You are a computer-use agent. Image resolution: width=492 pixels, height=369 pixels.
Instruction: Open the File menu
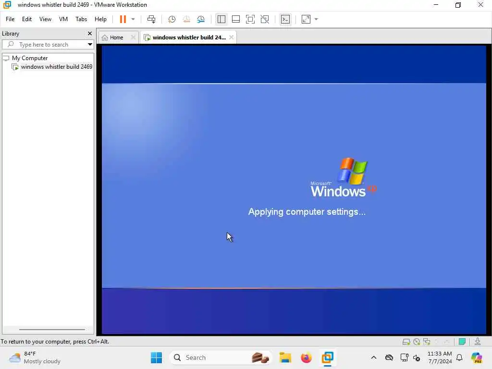coord(10,19)
